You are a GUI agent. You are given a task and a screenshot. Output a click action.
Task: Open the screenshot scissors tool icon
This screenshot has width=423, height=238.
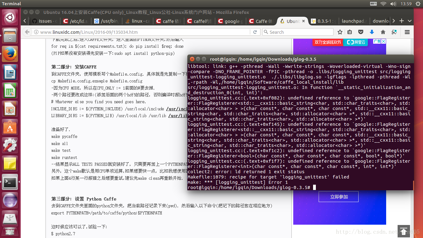point(394,32)
